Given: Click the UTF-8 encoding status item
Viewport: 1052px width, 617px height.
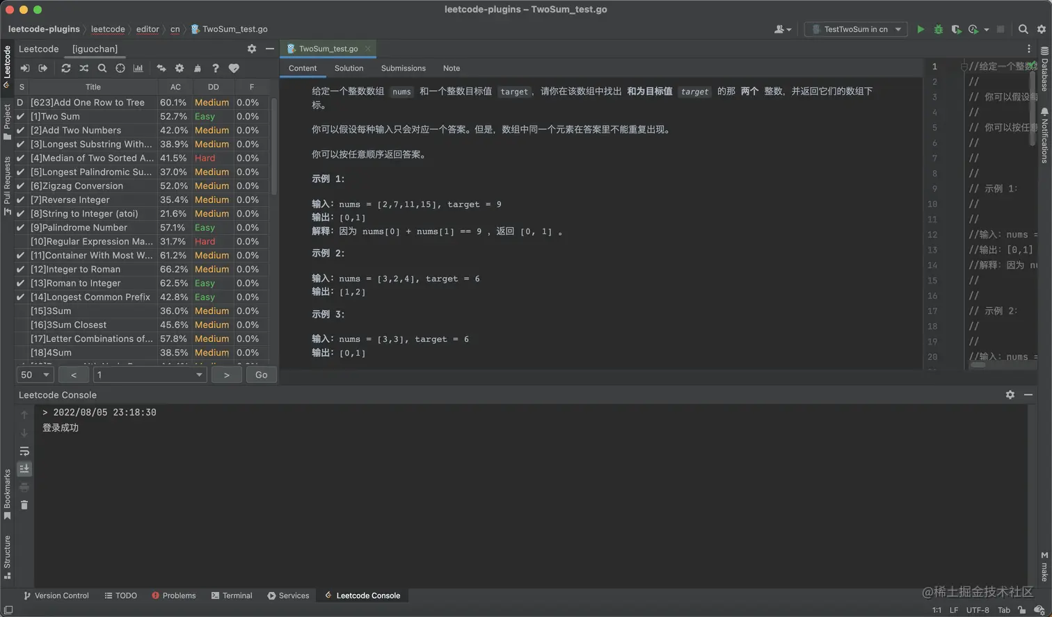Looking at the screenshot, I should (x=978, y=610).
